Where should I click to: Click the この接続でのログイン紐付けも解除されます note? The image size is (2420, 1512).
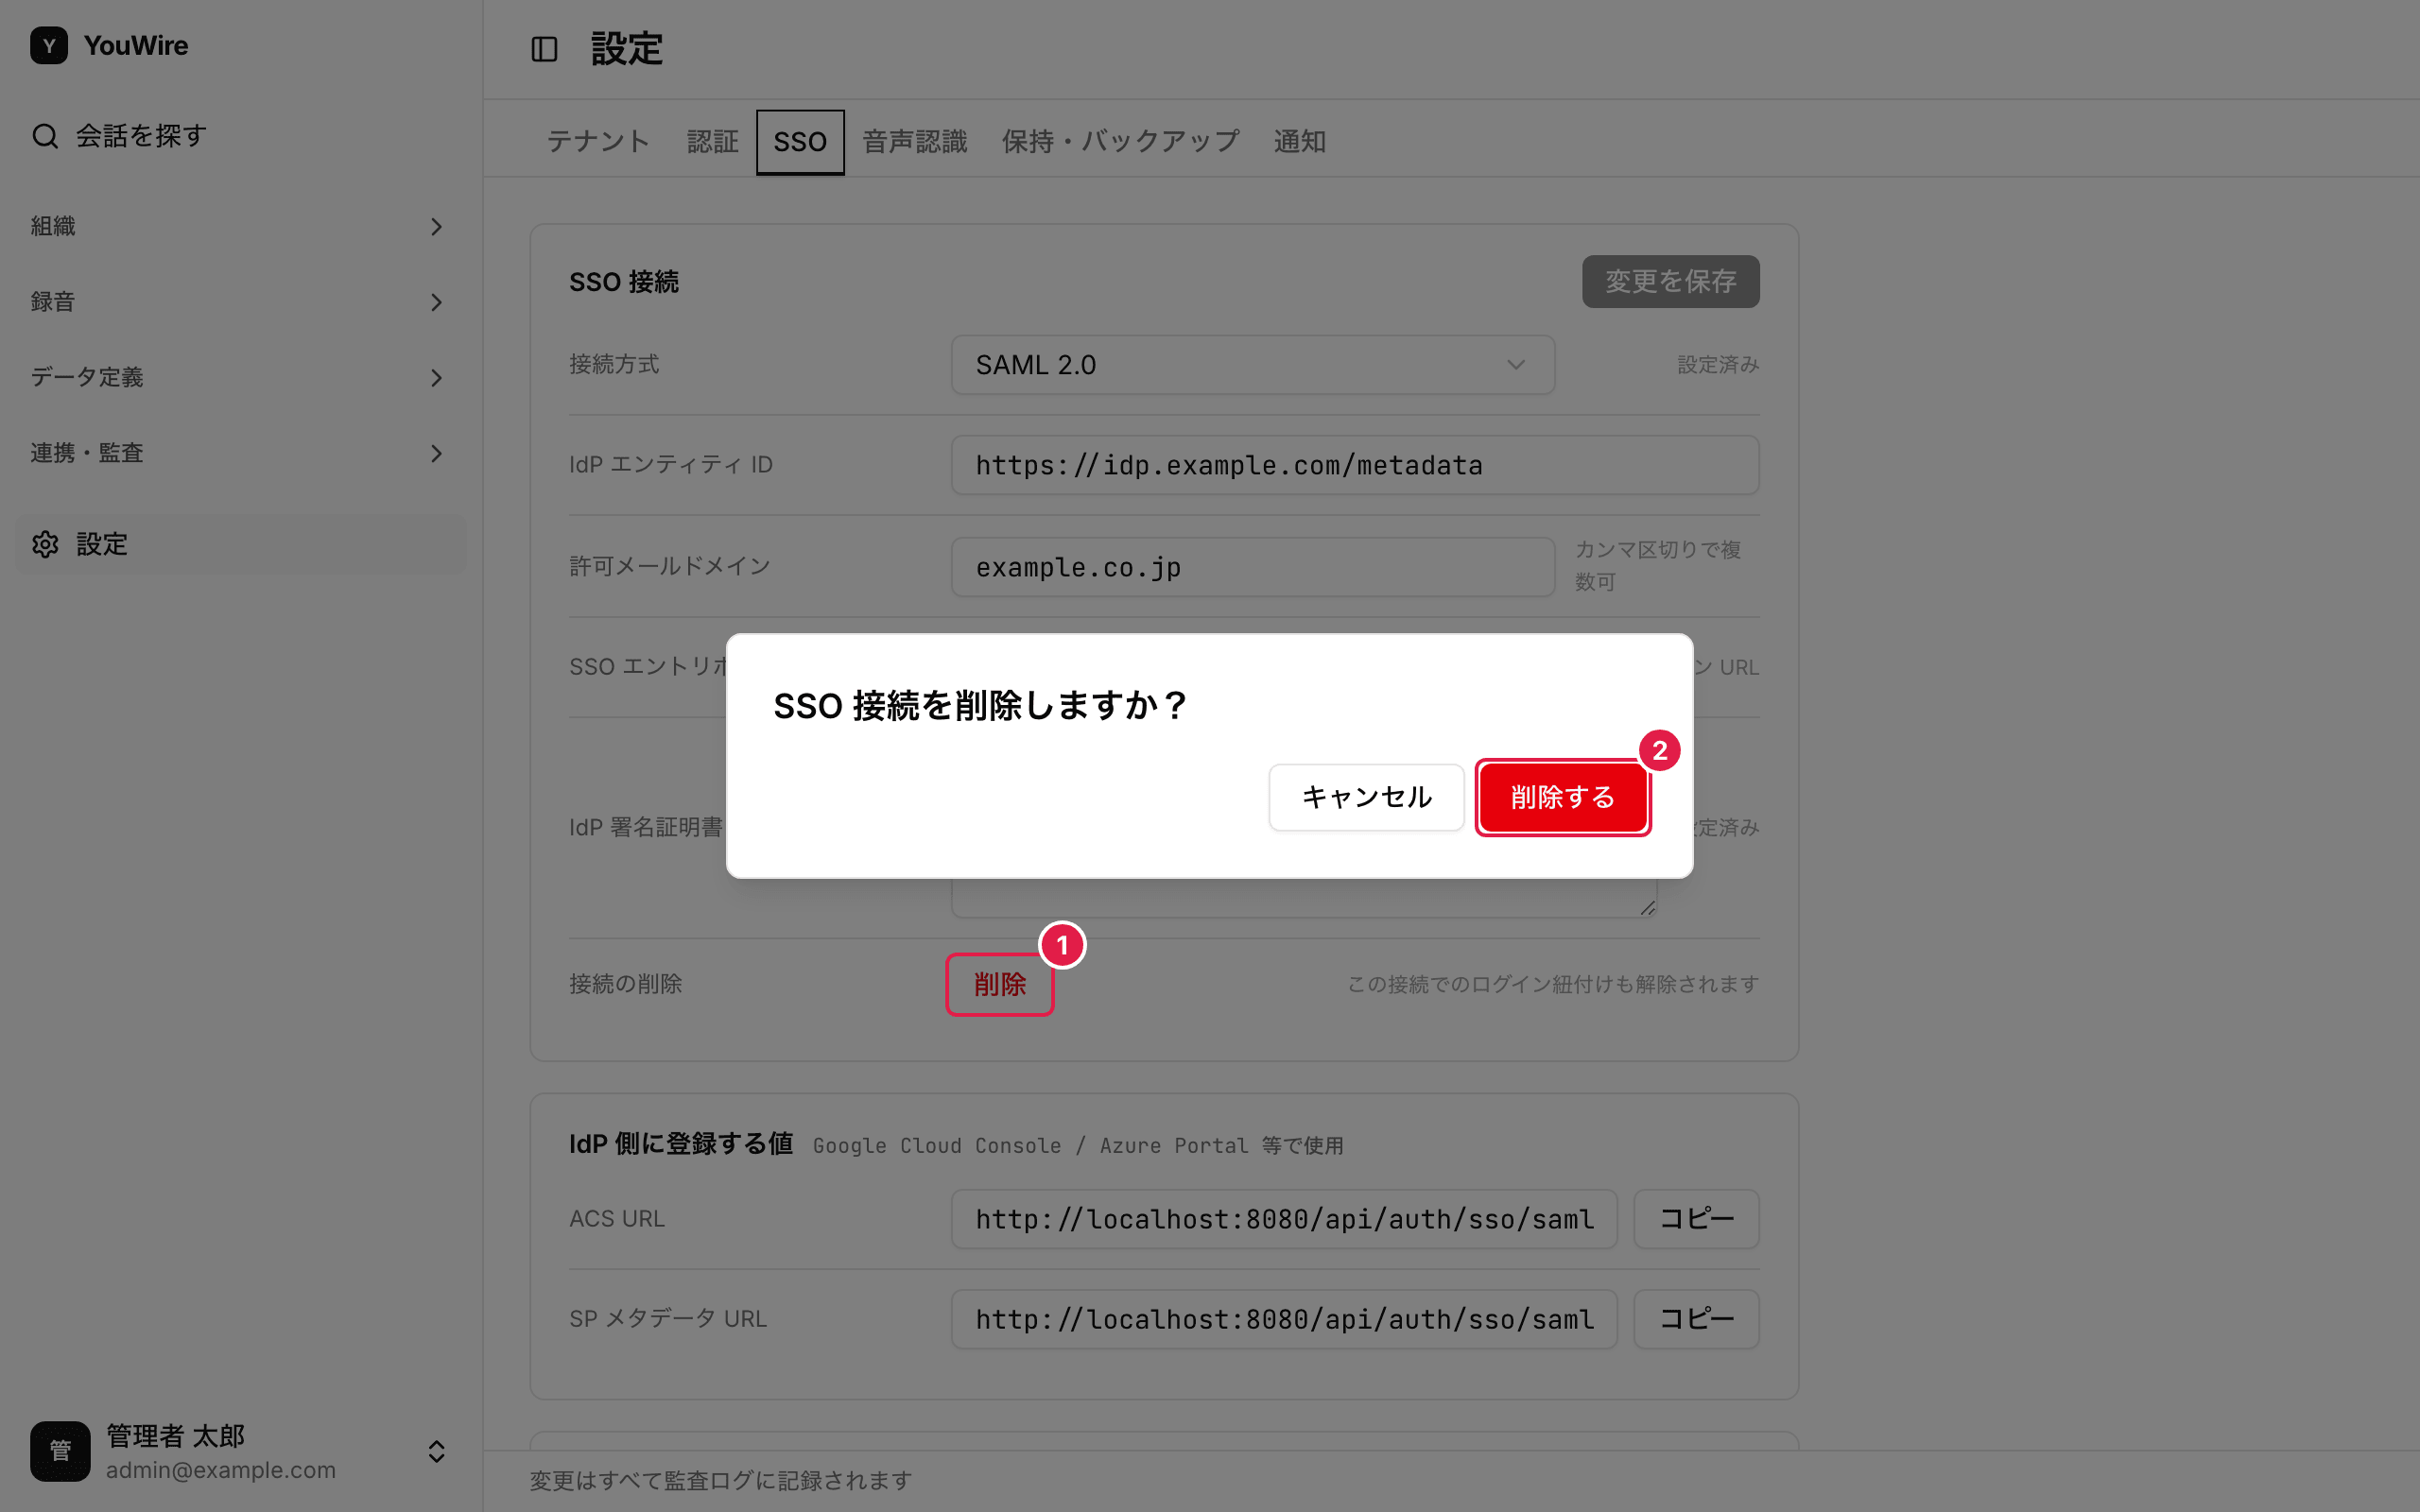click(1553, 985)
